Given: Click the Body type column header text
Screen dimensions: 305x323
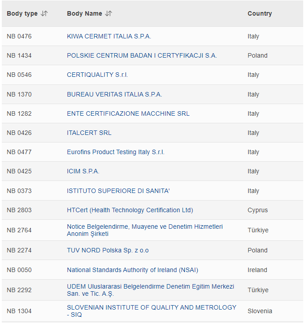Looking at the screenshot, I should [x=22, y=13].
